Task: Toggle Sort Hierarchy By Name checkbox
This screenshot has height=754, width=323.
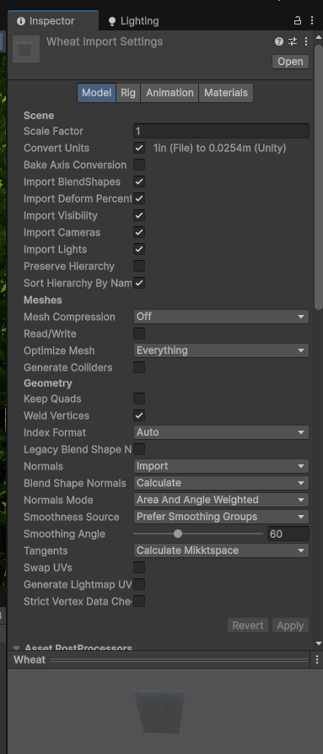Action: click(x=139, y=283)
